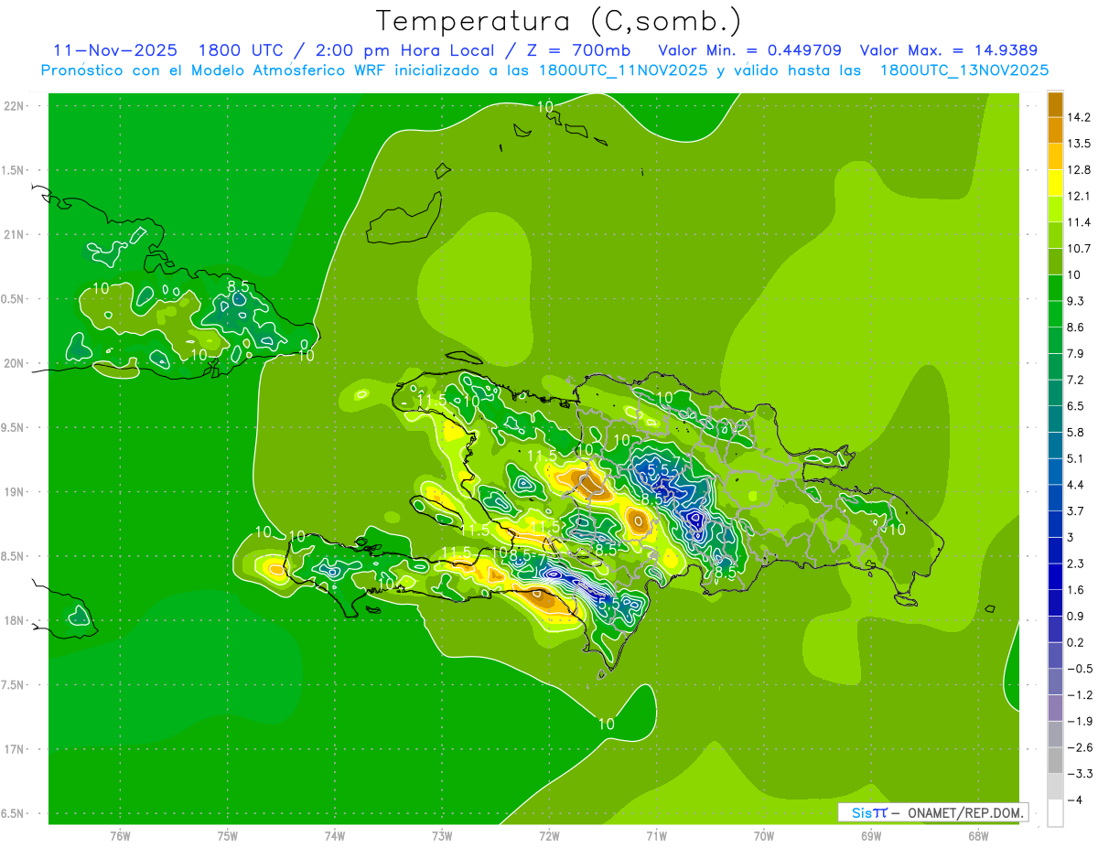The height and width of the screenshot is (848, 1098).
Task: Click the 69W longitude axis label
Action: 871,836
